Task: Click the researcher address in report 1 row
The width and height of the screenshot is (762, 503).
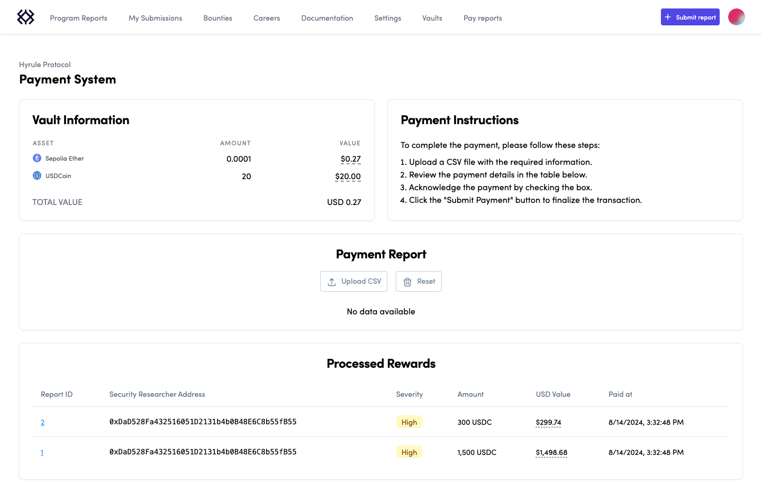Action: 203,452
